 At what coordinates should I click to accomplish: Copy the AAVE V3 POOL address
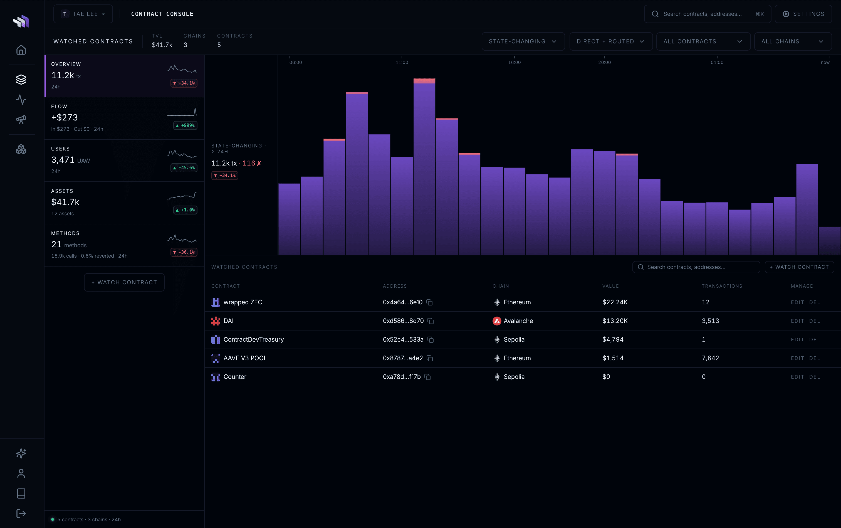pos(430,358)
